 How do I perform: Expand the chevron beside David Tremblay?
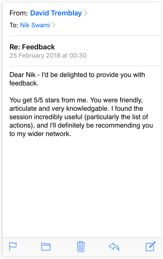[86, 13]
